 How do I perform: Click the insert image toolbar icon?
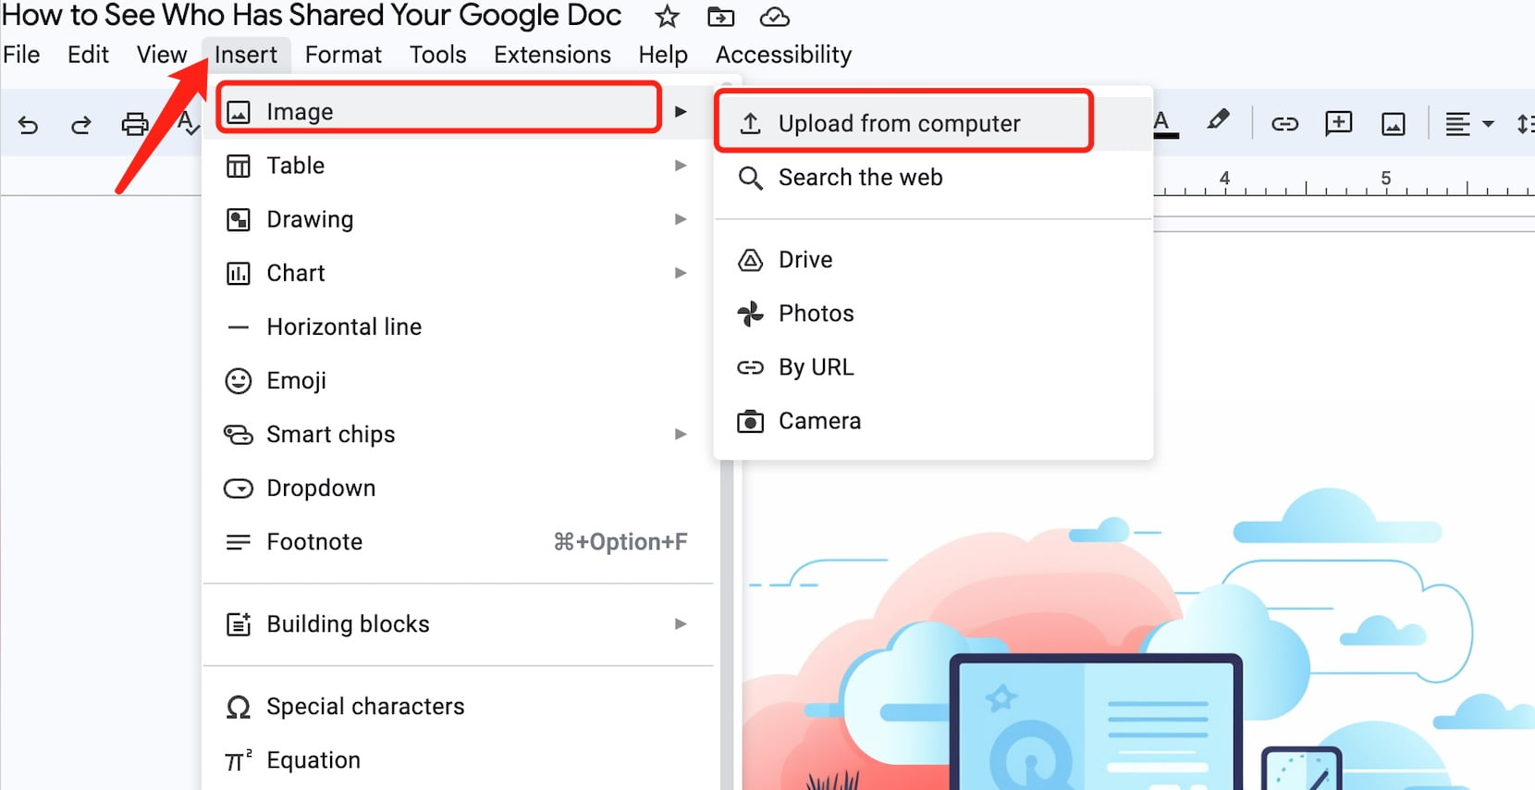(x=1393, y=124)
